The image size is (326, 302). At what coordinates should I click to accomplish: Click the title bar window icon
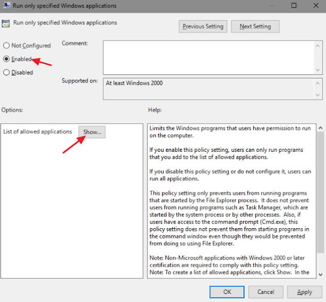[x=6, y=6]
